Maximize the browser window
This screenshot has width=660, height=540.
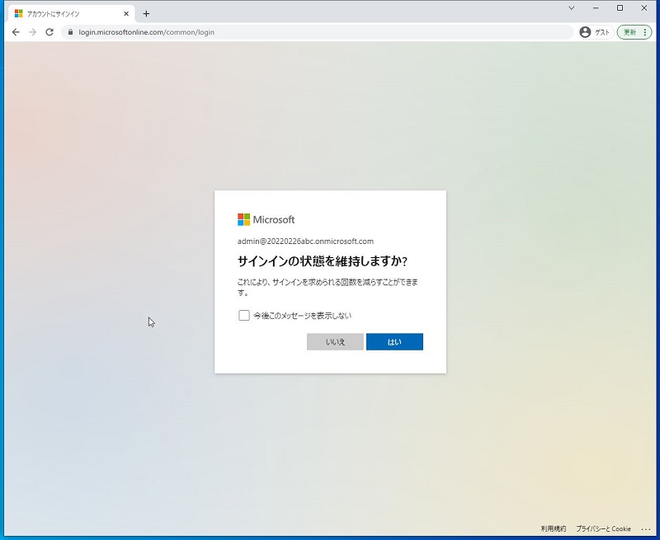[620, 8]
